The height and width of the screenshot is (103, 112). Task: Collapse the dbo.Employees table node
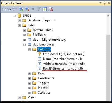tap(24, 45)
